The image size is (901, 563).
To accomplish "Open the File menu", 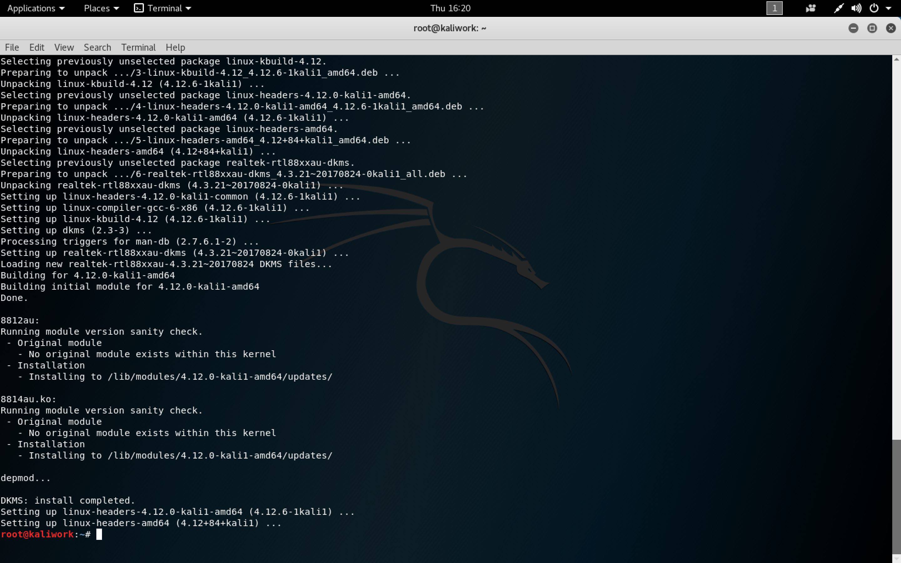I will 12,47.
